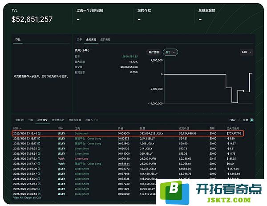Click the 最大回撤 value 18.73%

pos(133,62)
